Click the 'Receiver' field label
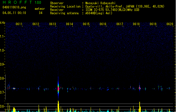 click(57, 10)
